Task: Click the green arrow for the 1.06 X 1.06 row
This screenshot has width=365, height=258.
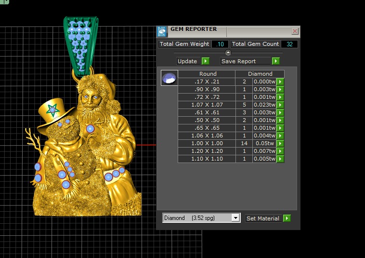Action: point(280,136)
